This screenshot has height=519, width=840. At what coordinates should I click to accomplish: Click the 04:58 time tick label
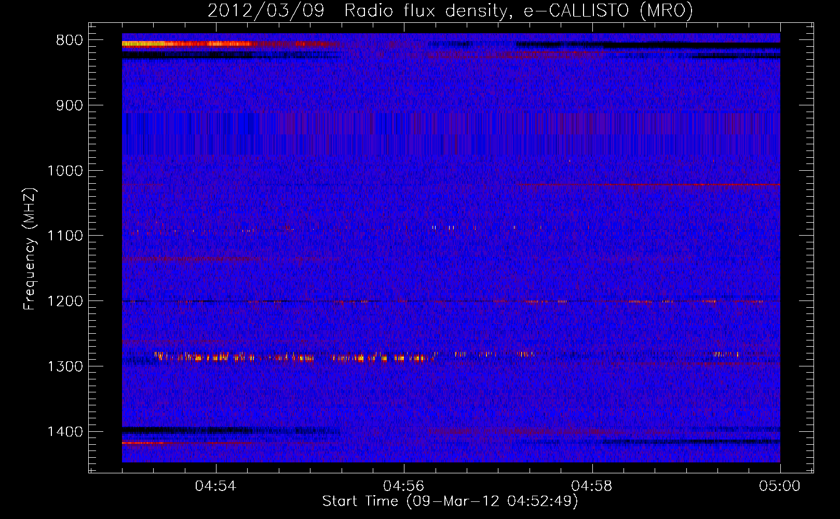[x=592, y=486]
